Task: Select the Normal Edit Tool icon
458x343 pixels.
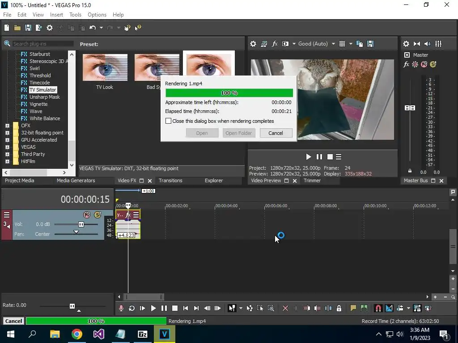Action: pyautogui.click(x=232, y=308)
